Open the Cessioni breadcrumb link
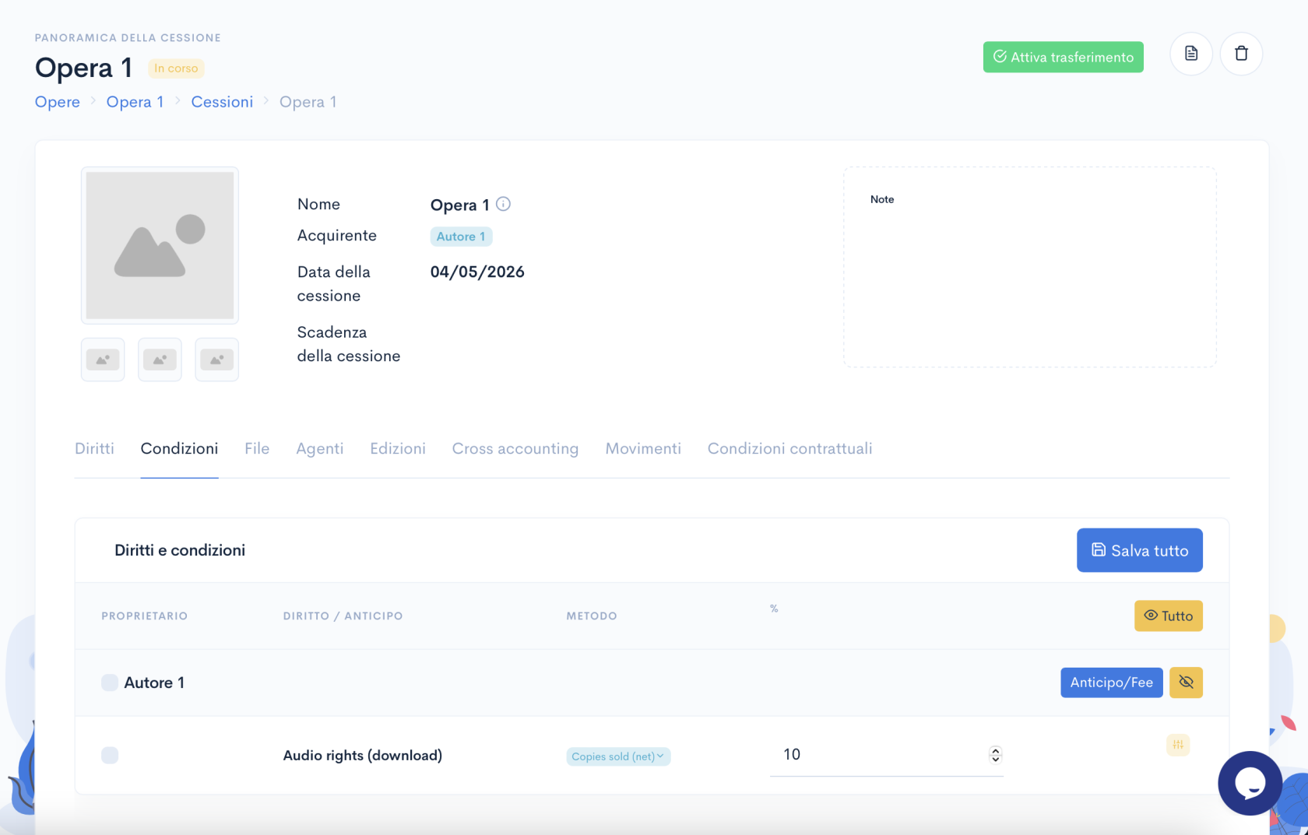This screenshot has height=835, width=1308. [x=222, y=102]
